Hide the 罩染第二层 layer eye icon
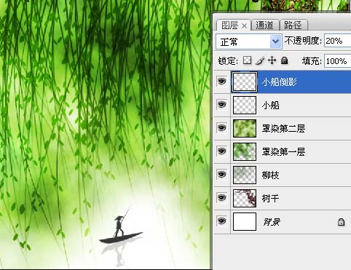The width and height of the screenshot is (351, 270). [x=221, y=128]
